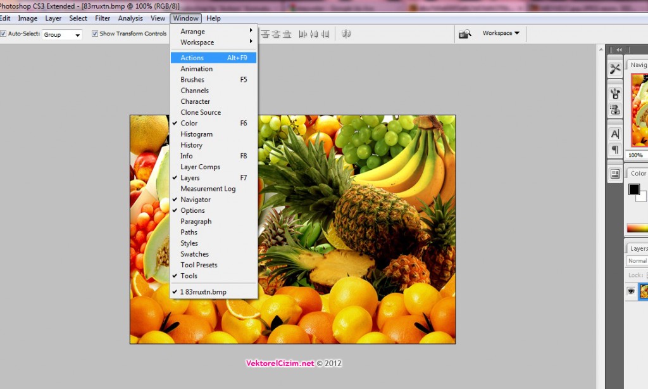Click the Navigator preview thumbnail
Screen dimensions: 648x389
pos(639,110)
